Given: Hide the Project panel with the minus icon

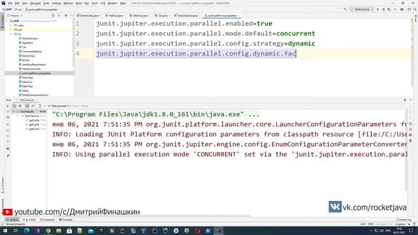Looking at the screenshot, I should (71, 16).
